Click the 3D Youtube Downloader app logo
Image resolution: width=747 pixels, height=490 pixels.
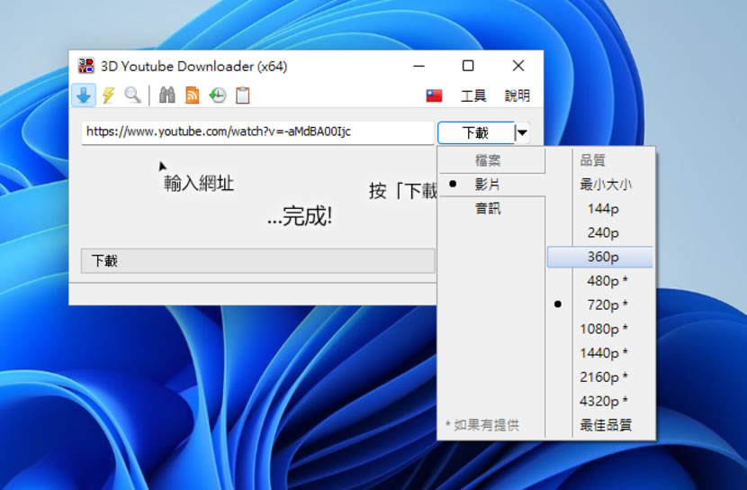[x=86, y=66]
